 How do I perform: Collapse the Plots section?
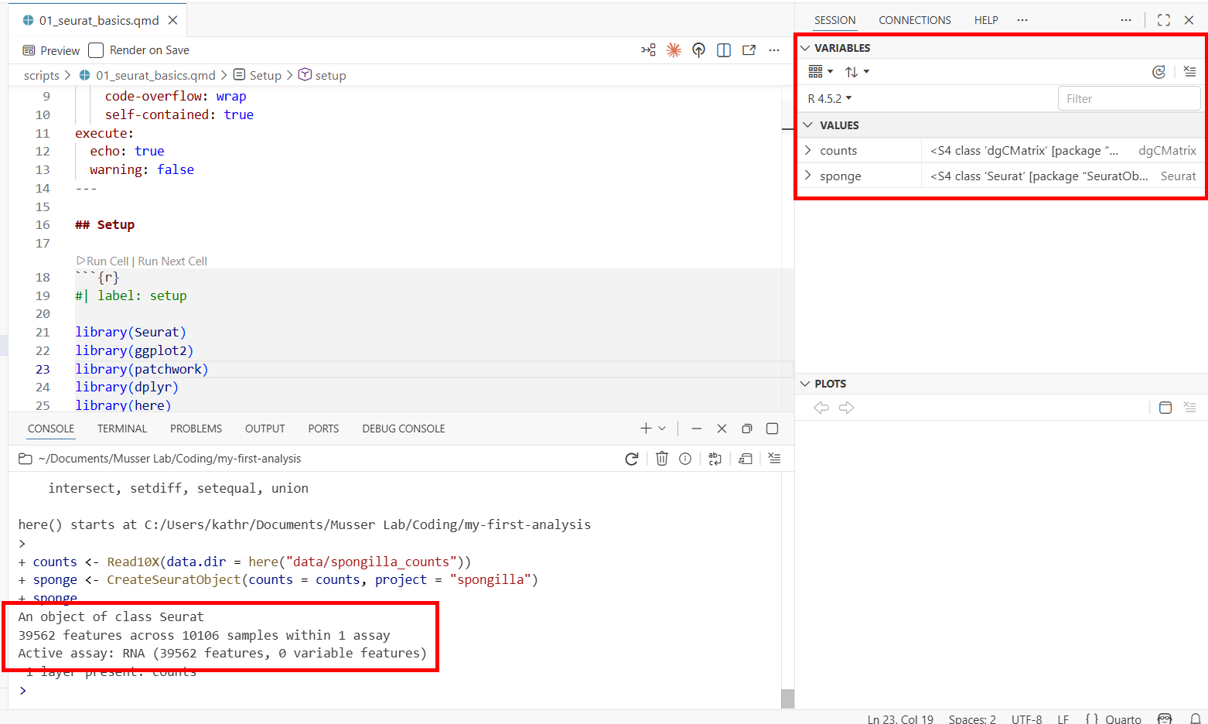click(x=805, y=384)
